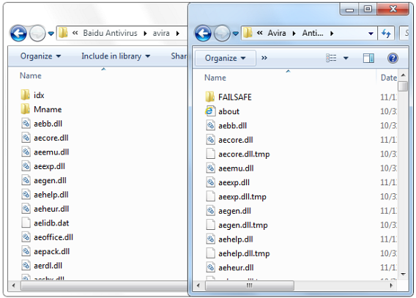Show hidden toolbar commands with double chevron
This screenshot has width=416, height=298.
(264, 58)
